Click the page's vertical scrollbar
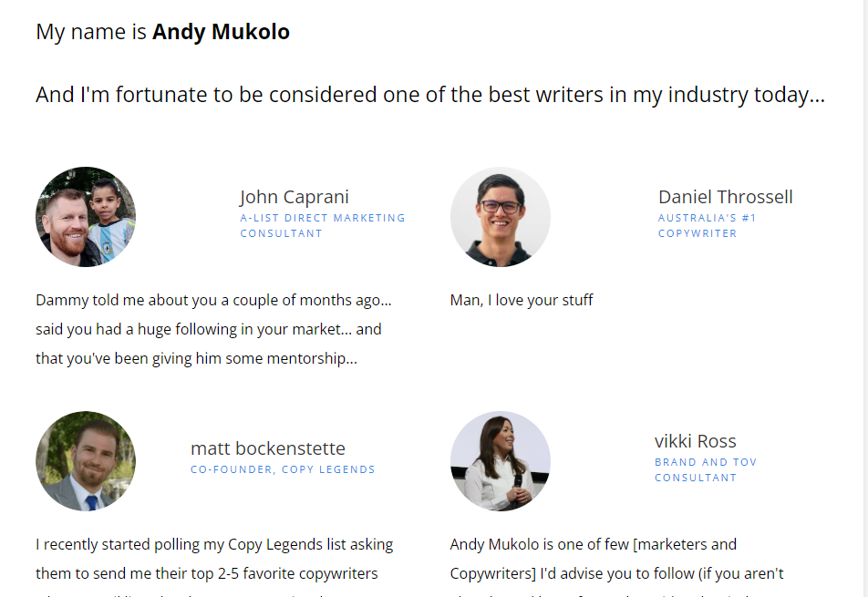 click(x=865, y=299)
